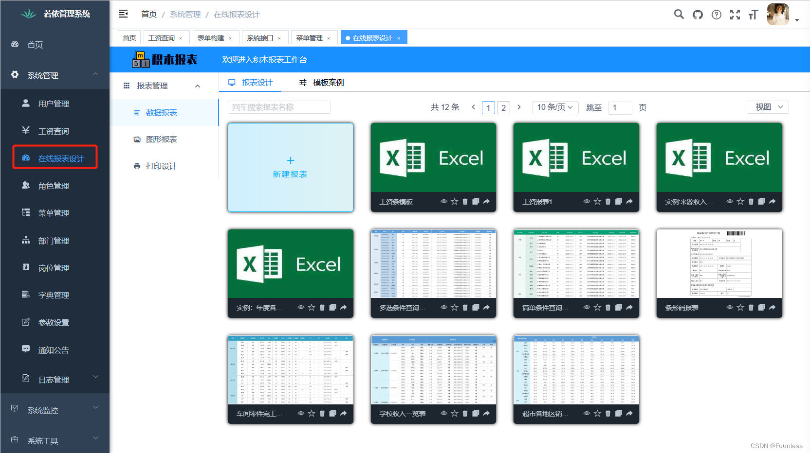Create a report with 新建报表 card
Image resolution: width=810 pixels, height=453 pixels.
(x=290, y=167)
